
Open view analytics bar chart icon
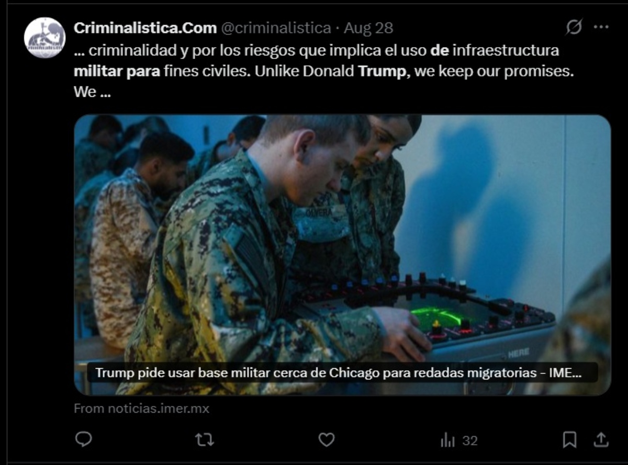(447, 440)
